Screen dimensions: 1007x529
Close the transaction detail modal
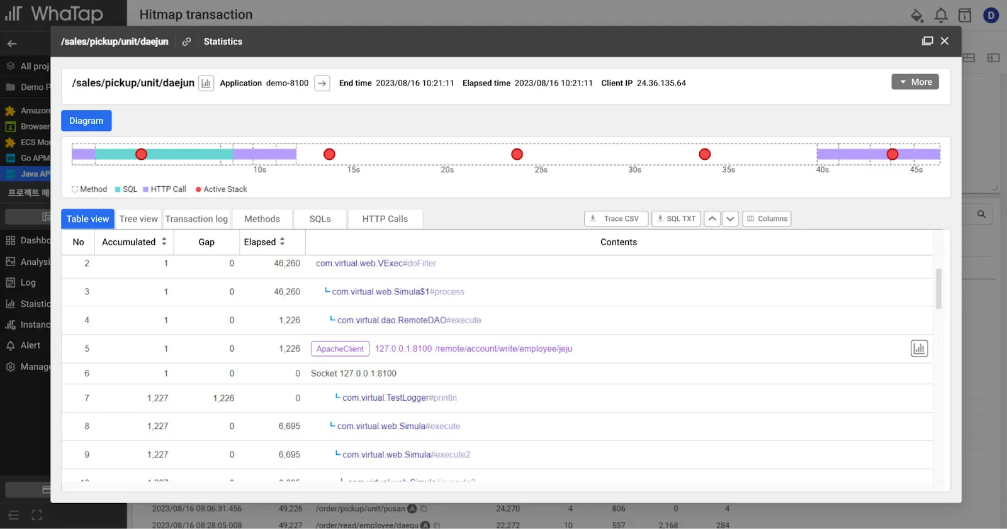[944, 41]
